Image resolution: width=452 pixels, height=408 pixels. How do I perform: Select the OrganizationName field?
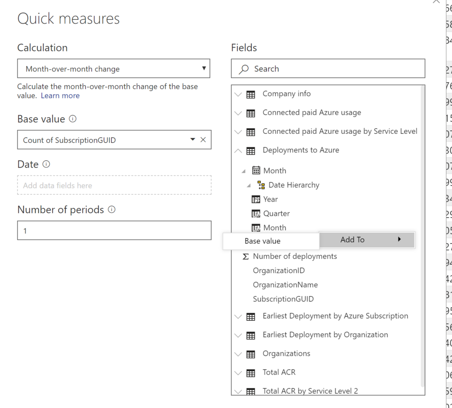[285, 285]
